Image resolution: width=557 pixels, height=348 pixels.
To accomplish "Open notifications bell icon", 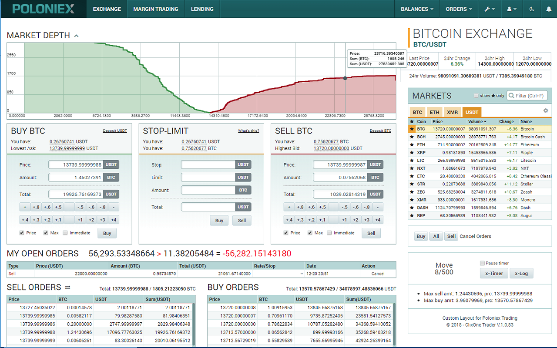I will point(548,9).
